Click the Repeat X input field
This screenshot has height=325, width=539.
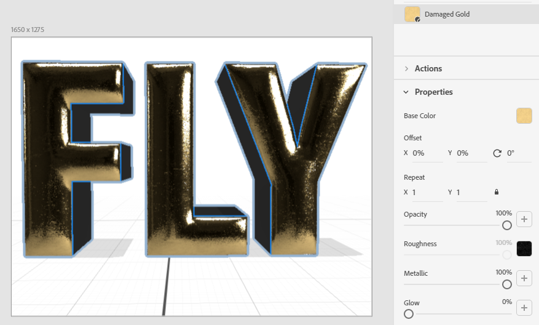(427, 192)
